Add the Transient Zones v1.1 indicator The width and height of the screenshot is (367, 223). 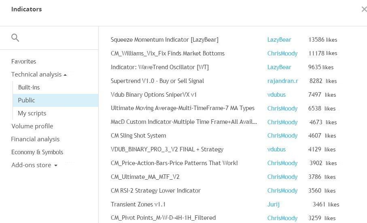(138, 204)
